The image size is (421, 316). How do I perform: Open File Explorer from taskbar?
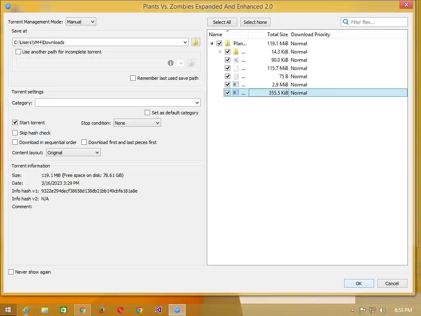[x=44, y=310]
